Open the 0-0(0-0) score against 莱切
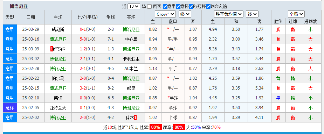The height and width of the screenshot is (134, 324). [88, 98]
